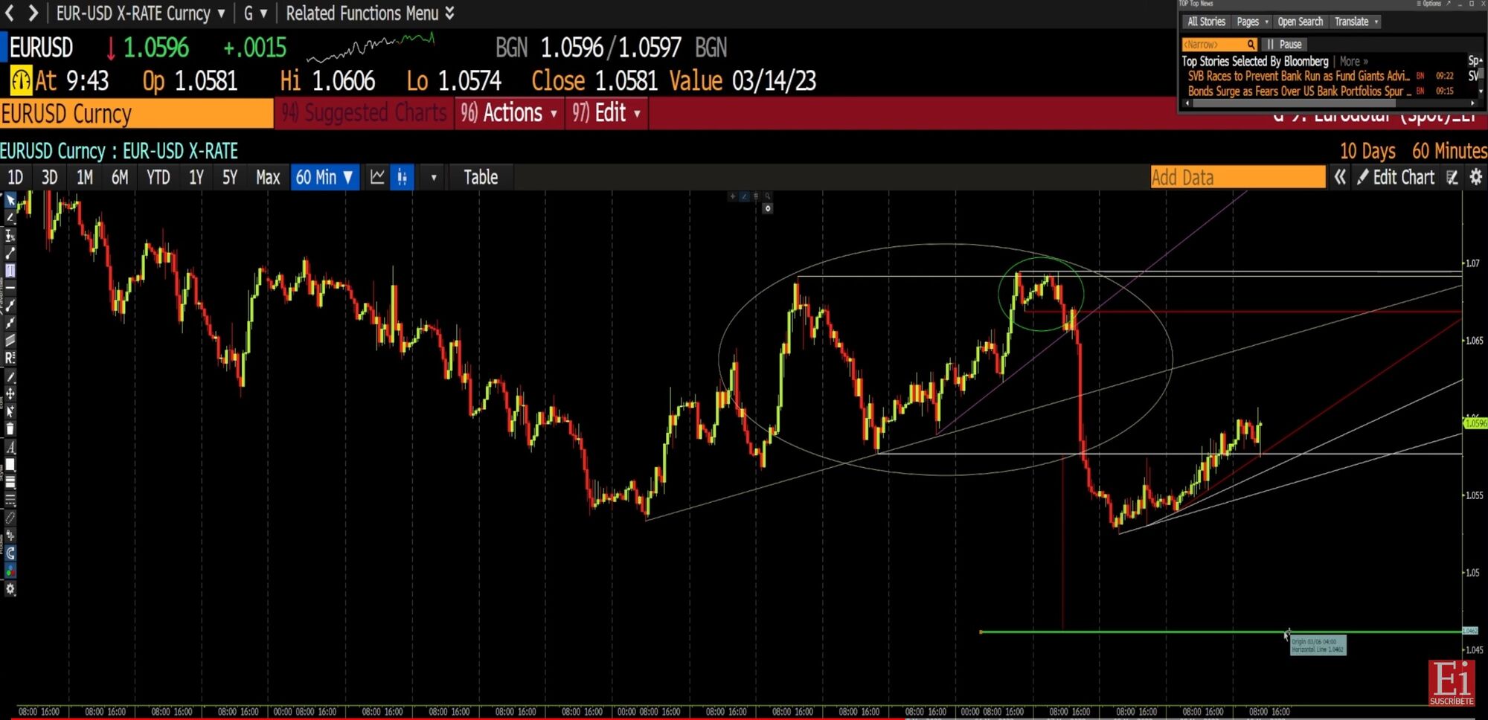
Task: Select the 6M time range
Action: point(120,177)
